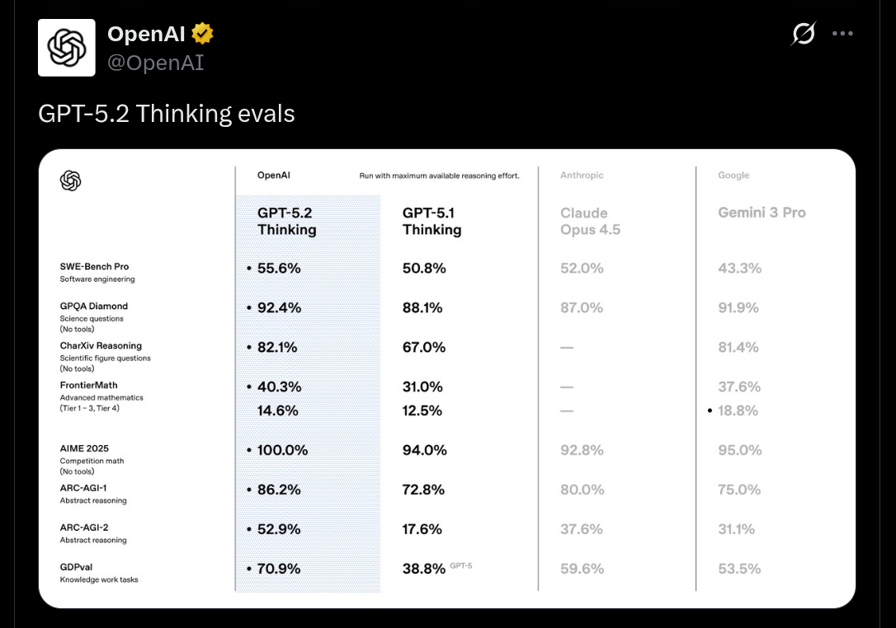Click the bullet beside Gemini's 18.8% score
This screenshot has width=896, height=628.
tap(710, 410)
